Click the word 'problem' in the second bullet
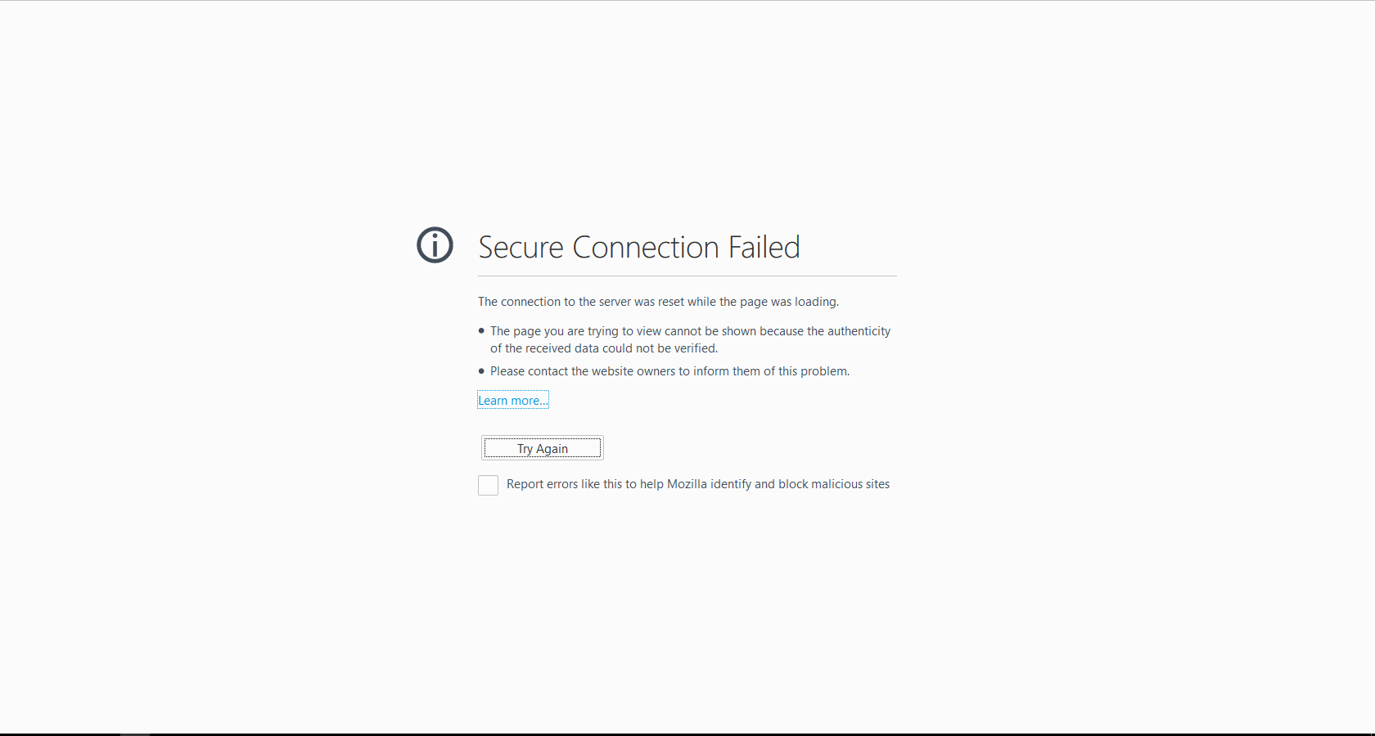Image resolution: width=1375 pixels, height=736 pixels. pyautogui.click(x=823, y=371)
